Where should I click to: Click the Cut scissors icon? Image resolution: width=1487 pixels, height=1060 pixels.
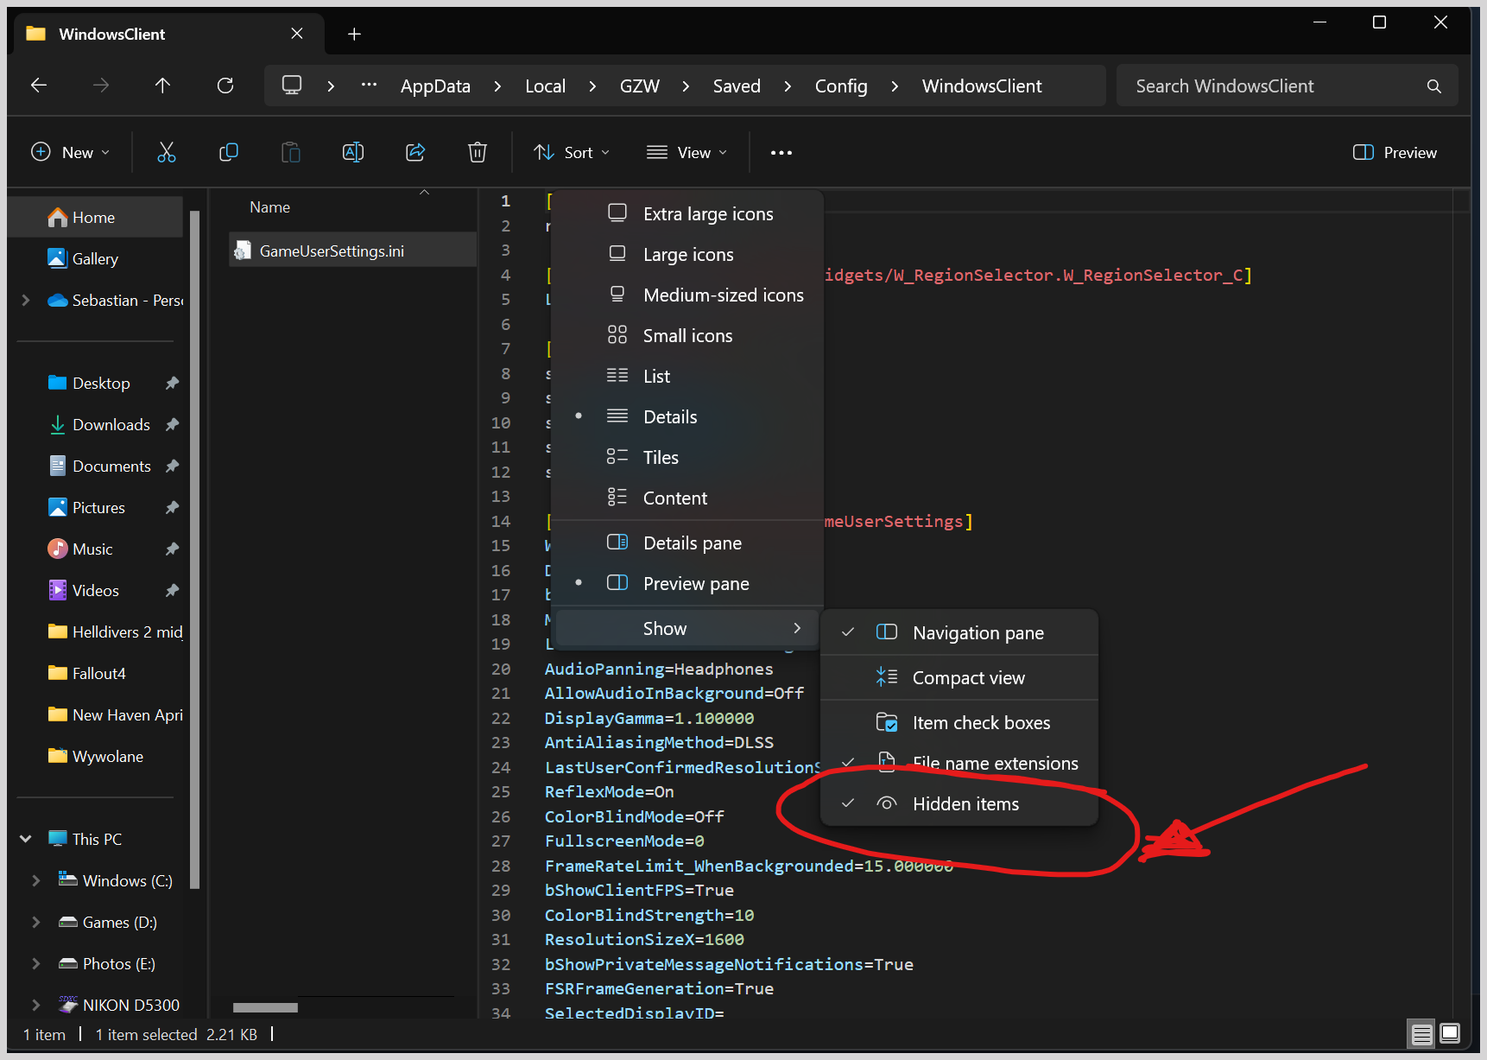tap(167, 153)
